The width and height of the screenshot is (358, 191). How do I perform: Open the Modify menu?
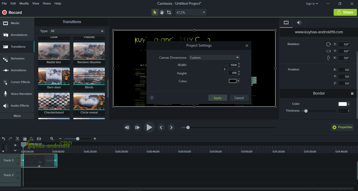tap(24, 3)
